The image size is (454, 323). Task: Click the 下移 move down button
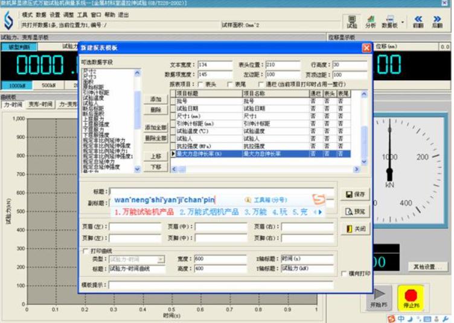coord(155,167)
